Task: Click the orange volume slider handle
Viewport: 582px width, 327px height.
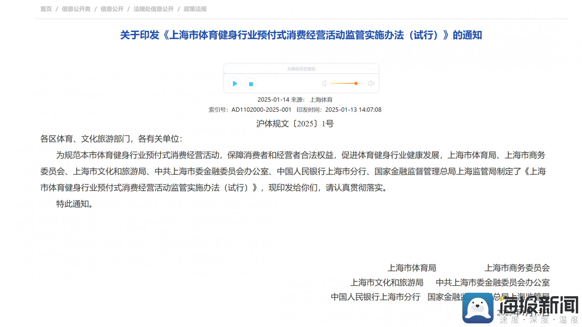Action: 356,84
